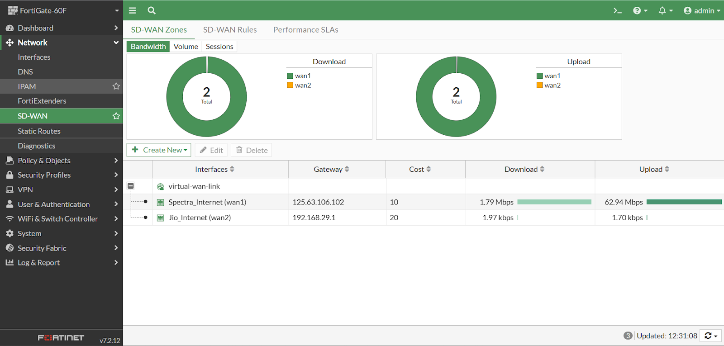Viewport: 724px width, 346px height.
Task: Open the notifications bell
Action: pyautogui.click(x=665, y=10)
